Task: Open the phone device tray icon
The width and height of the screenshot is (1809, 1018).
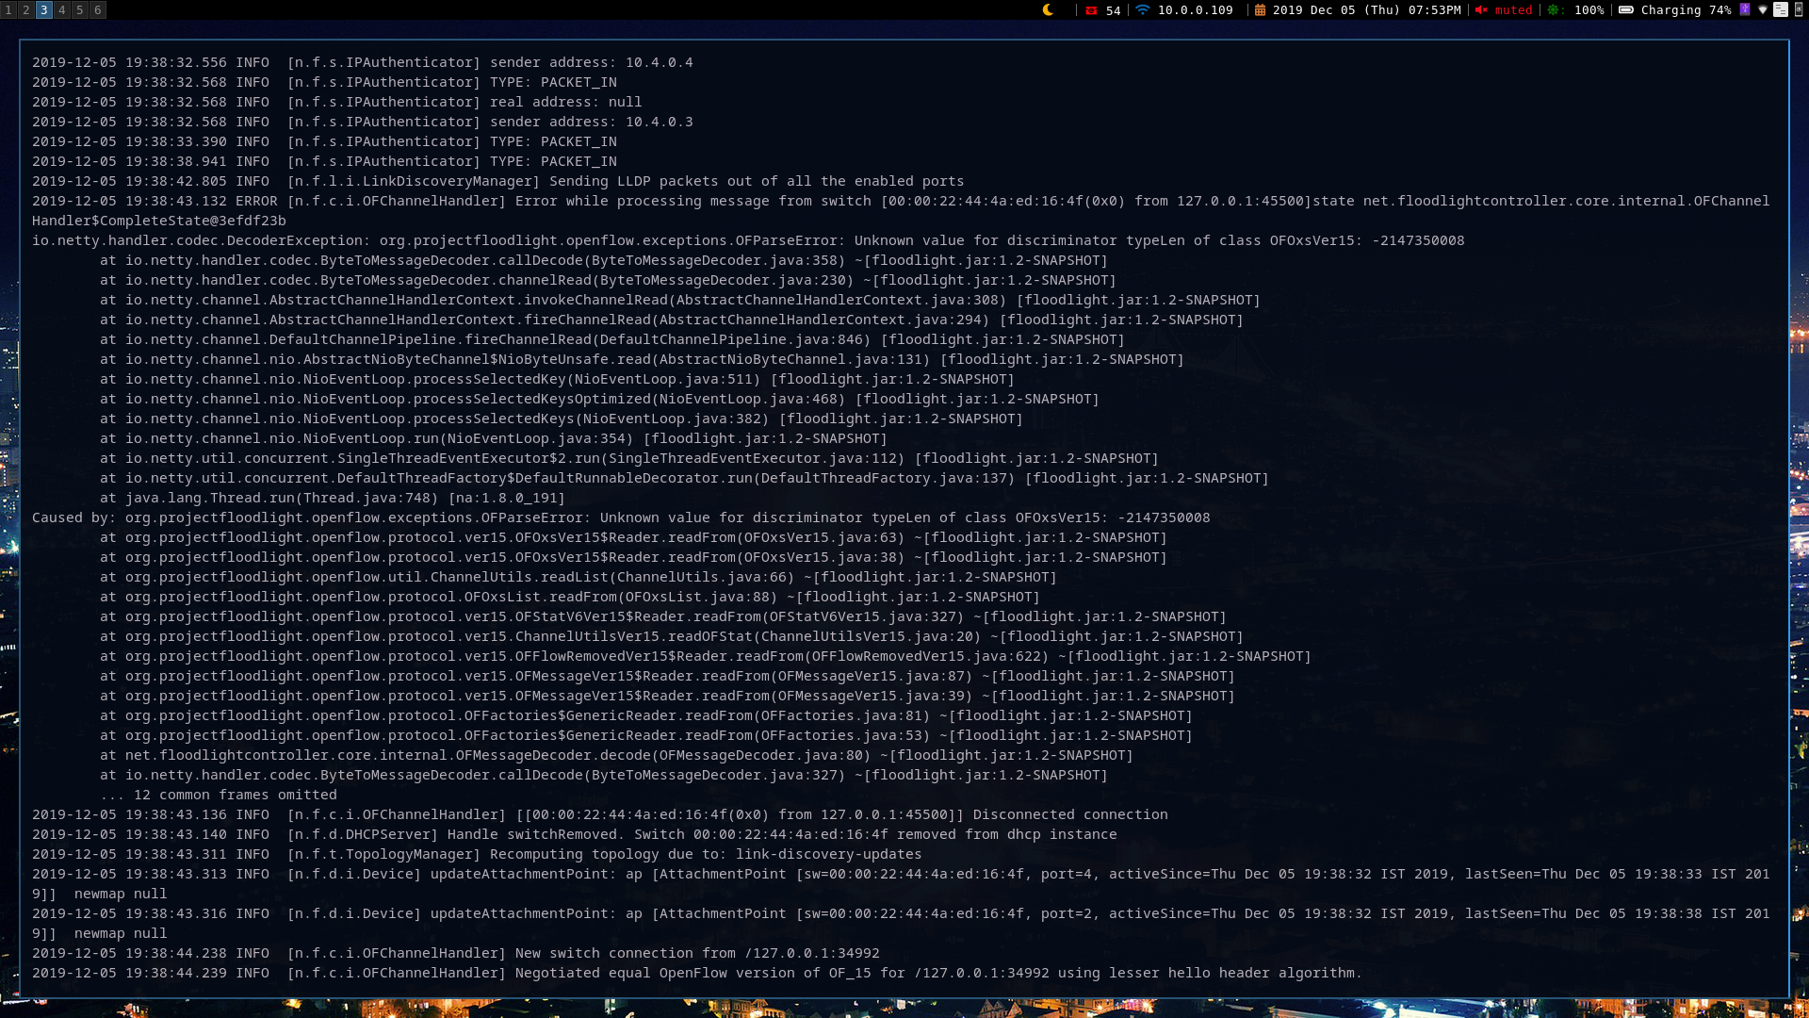Action: tap(1799, 9)
